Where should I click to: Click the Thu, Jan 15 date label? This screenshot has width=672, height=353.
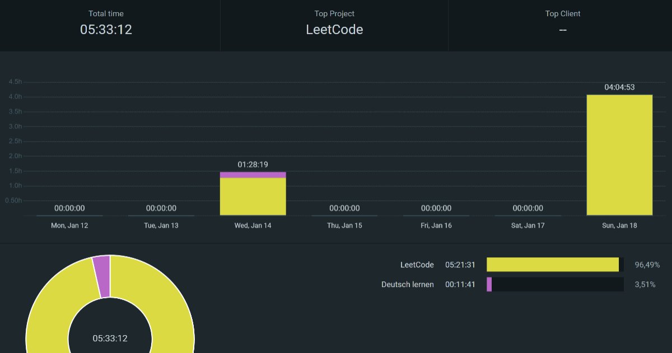[344, 225]
